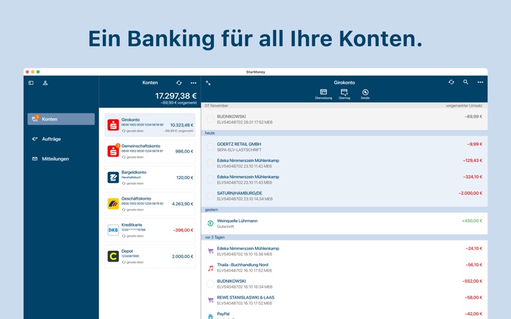The width and height of the screenshot is (511, 319).
Task: Search transactions with the magnifier icon
Action: tap(466, 82)
